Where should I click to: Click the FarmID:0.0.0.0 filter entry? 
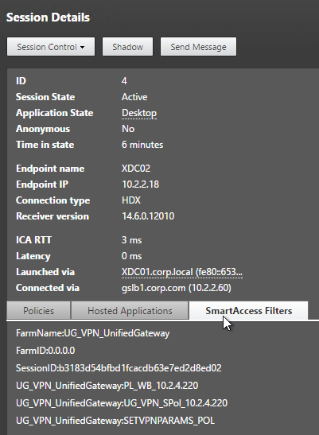point(45,351)
